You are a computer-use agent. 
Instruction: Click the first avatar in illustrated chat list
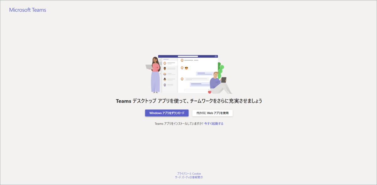[165, 63]
